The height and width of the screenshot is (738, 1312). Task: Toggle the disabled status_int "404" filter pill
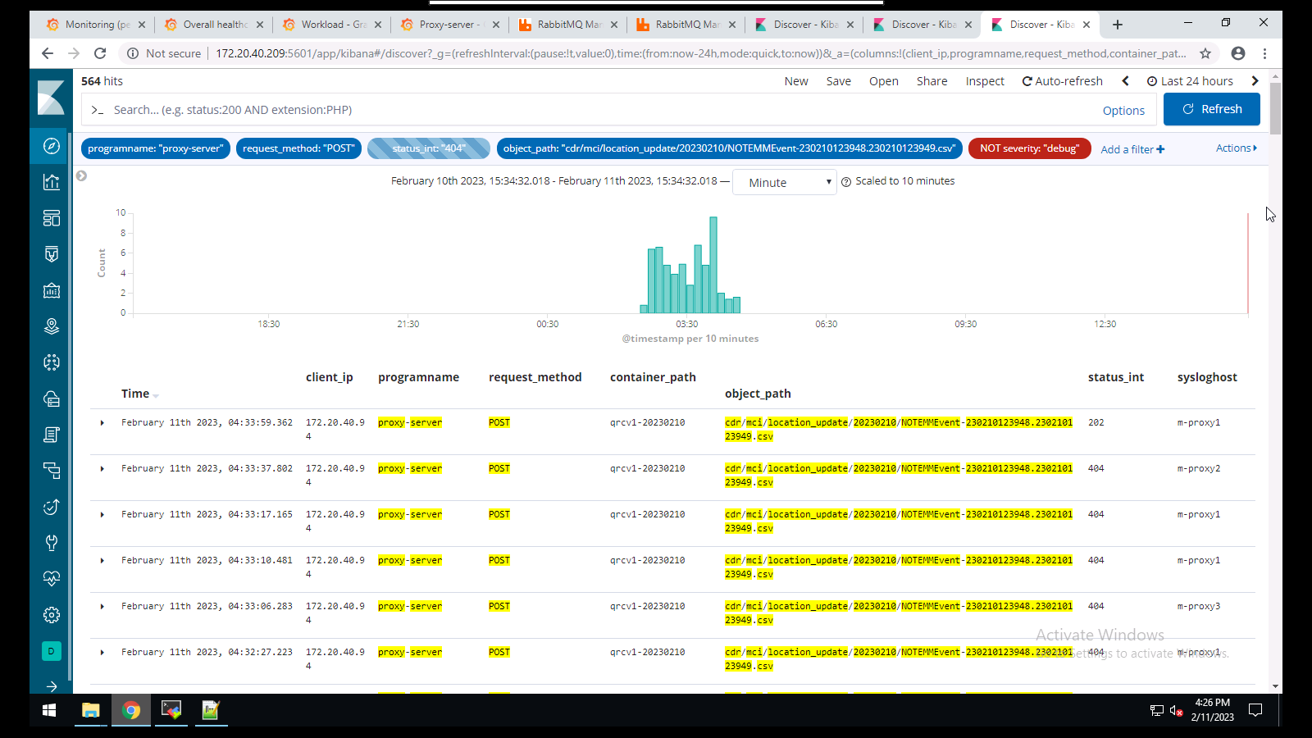coord(428,148)
